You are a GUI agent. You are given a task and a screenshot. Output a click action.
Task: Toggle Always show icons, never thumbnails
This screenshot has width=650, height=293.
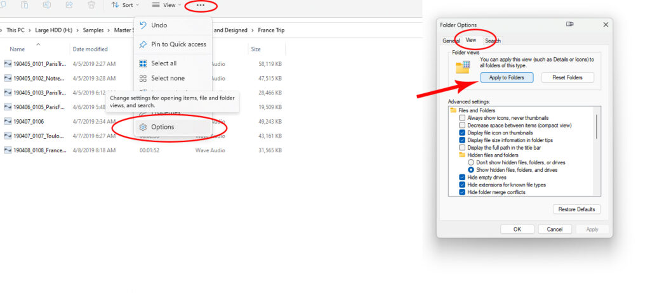pos(462,118)
